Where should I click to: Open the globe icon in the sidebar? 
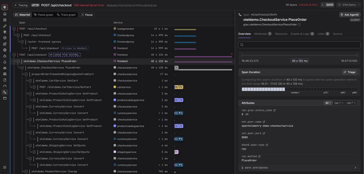point(5,50)
